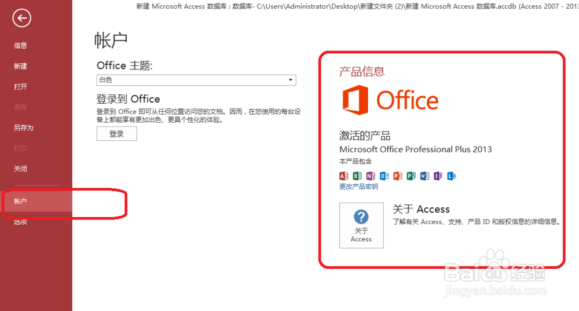Click the PowerPoint product icon
Screen dimensions: 579x311
398,176
